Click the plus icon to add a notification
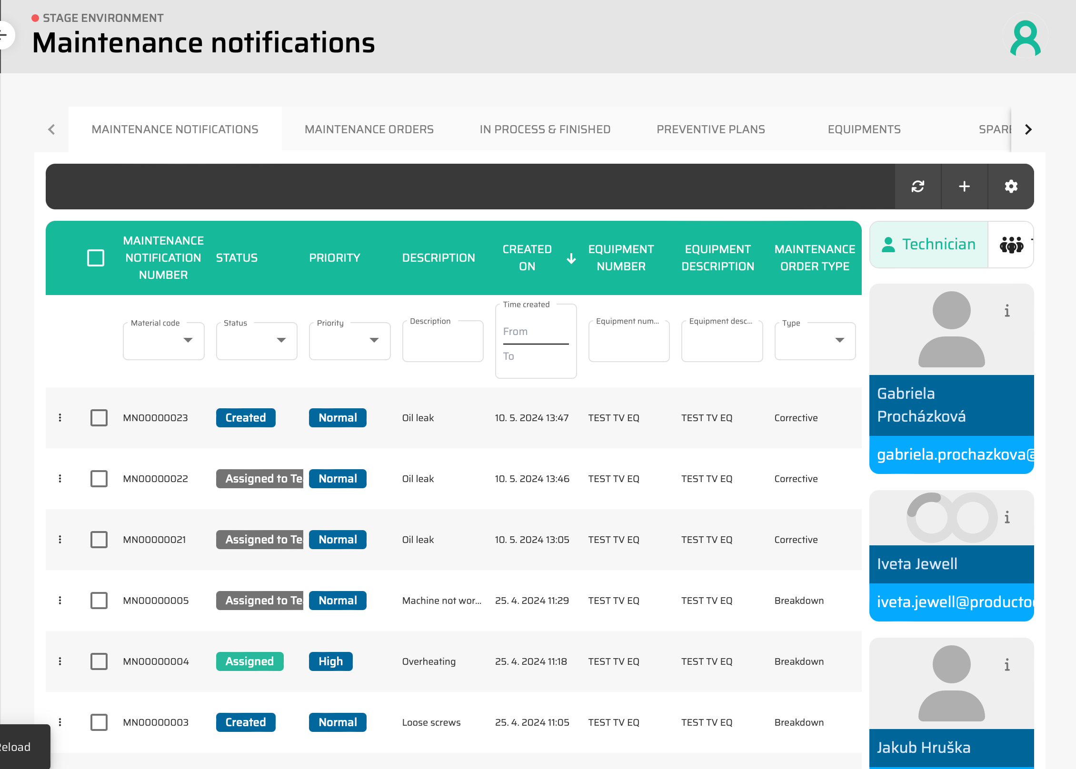1076x769 pixels. 964,187
